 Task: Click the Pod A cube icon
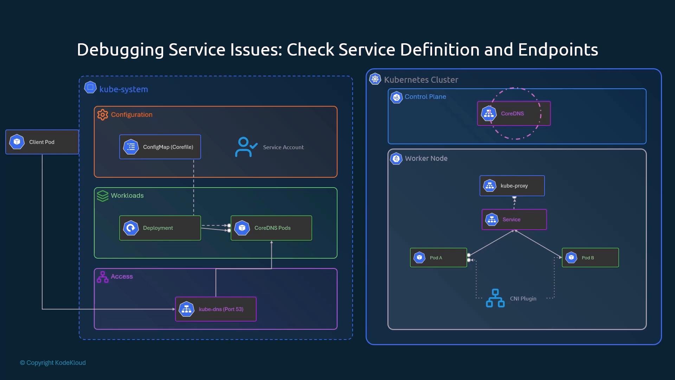[x=419, y=258]
